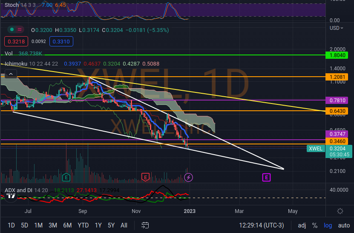354x233 pixels.
Task: Click the Vol indicator label
Action: pyautogui.click(x=9, y=54)
